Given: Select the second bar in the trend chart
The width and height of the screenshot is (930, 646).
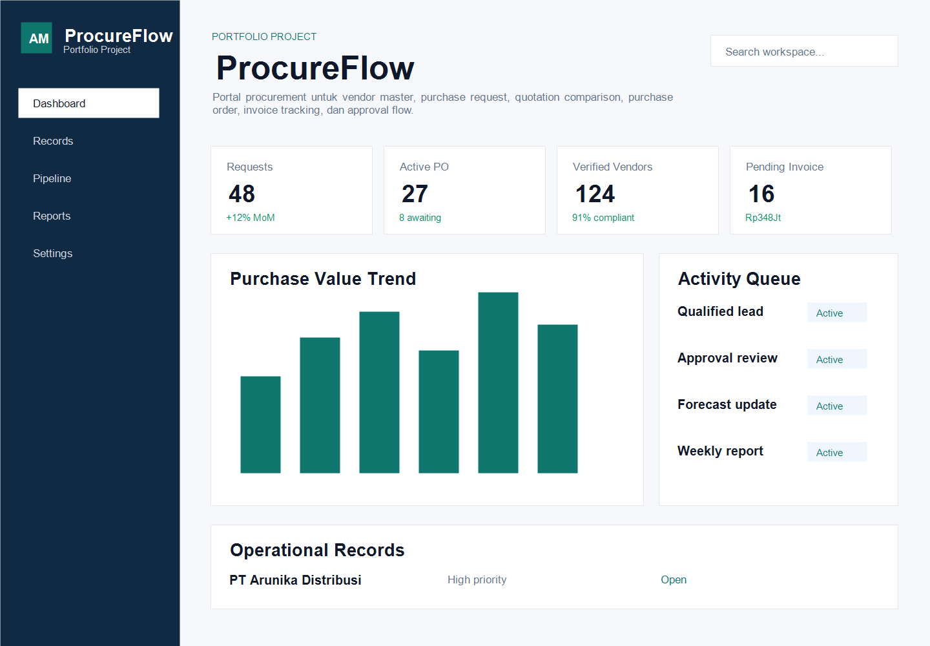Looking at the screenshot, I should pyautogui.click(x=320, y=405).
